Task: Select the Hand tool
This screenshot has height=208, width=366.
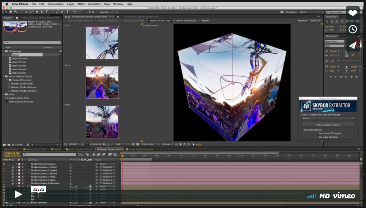Action: [11, 12]
